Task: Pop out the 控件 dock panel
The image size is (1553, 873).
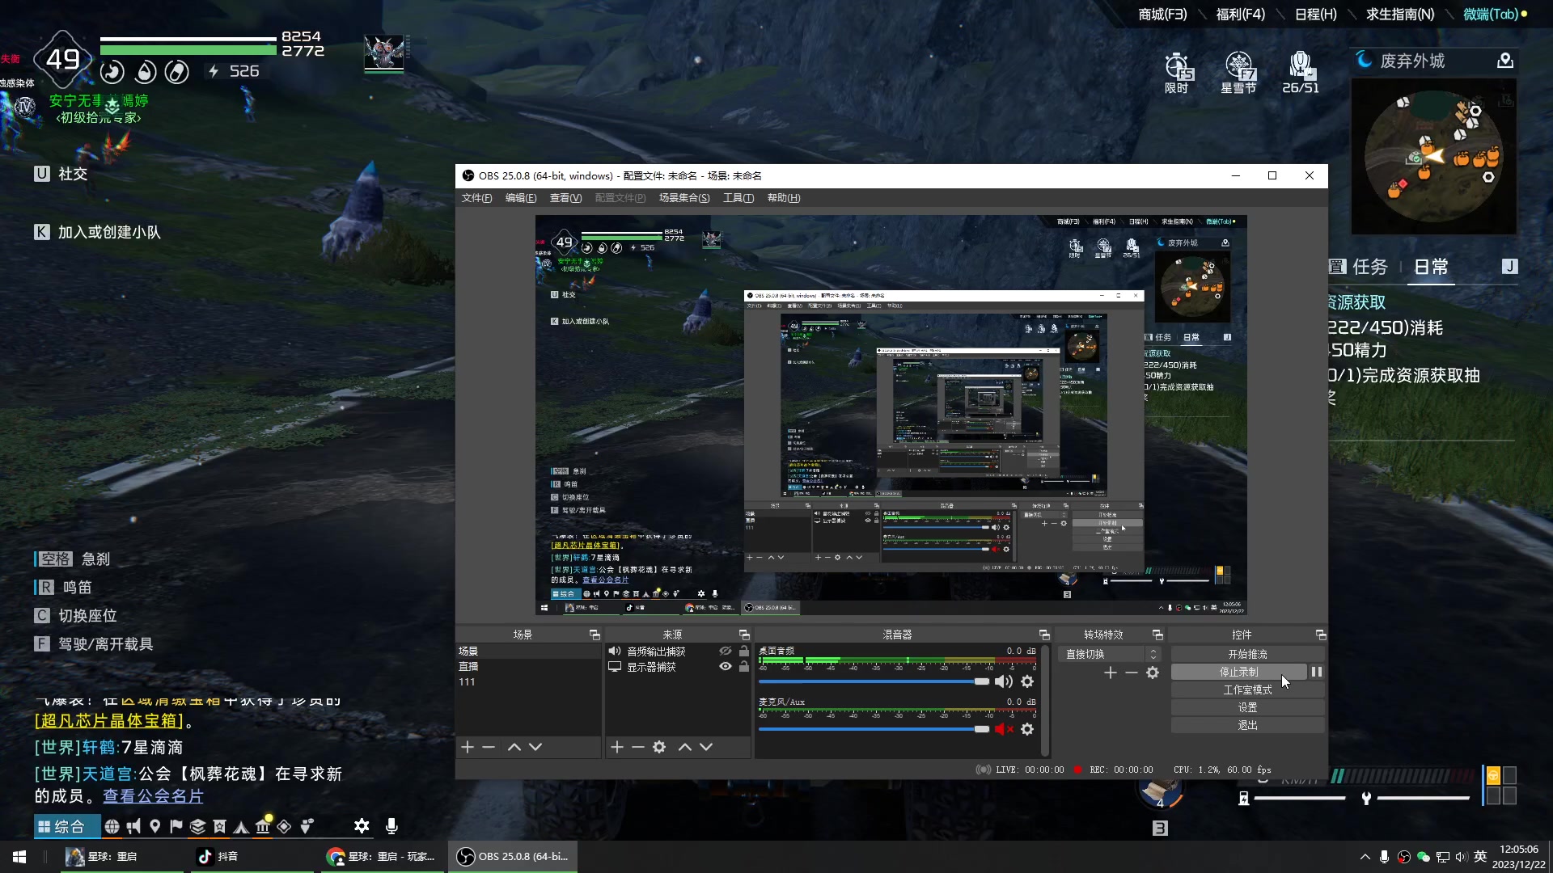Action: 1321,635
